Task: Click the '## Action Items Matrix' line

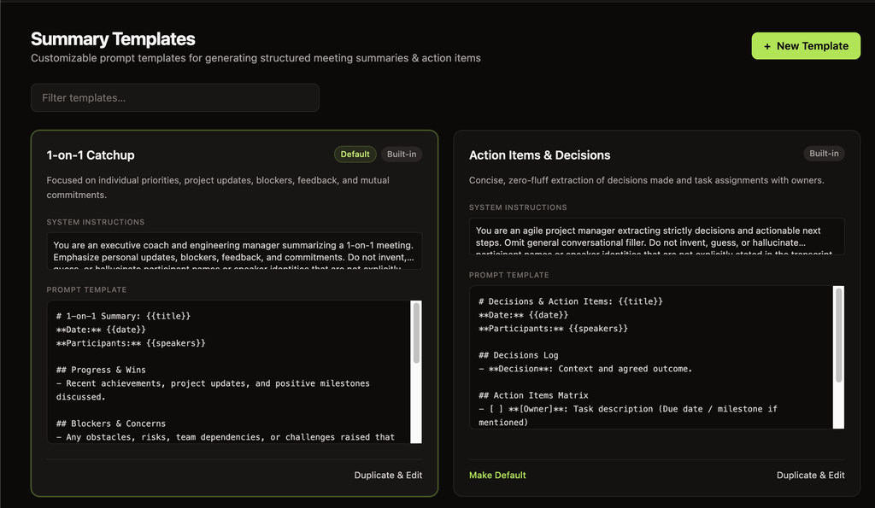Action: click(533, 395)
